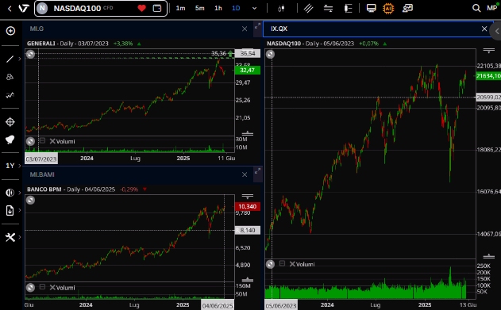Click round icon in NASDAQ100 Volumi pane
Viewport: 501px width, 310px height.
tap(270, 264)
